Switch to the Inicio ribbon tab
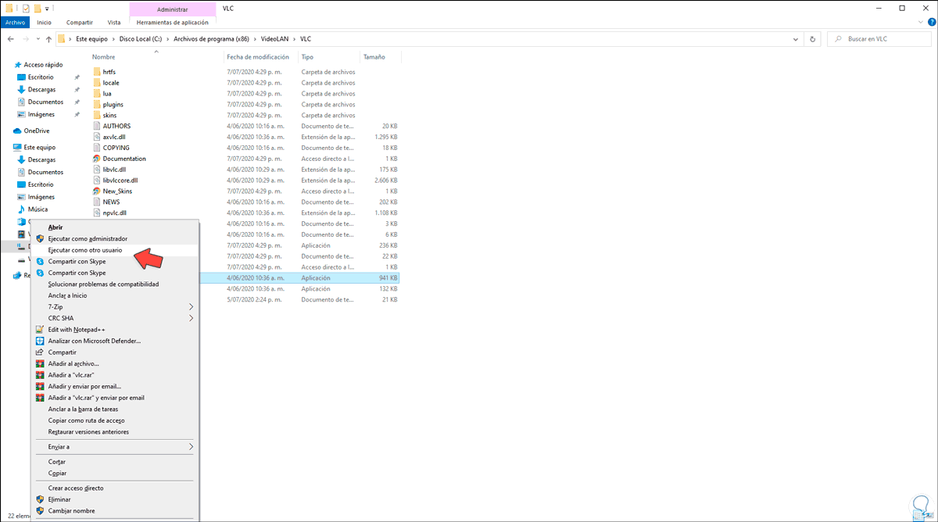The width and height of the screenshot is (938, 522). [44, 23]
